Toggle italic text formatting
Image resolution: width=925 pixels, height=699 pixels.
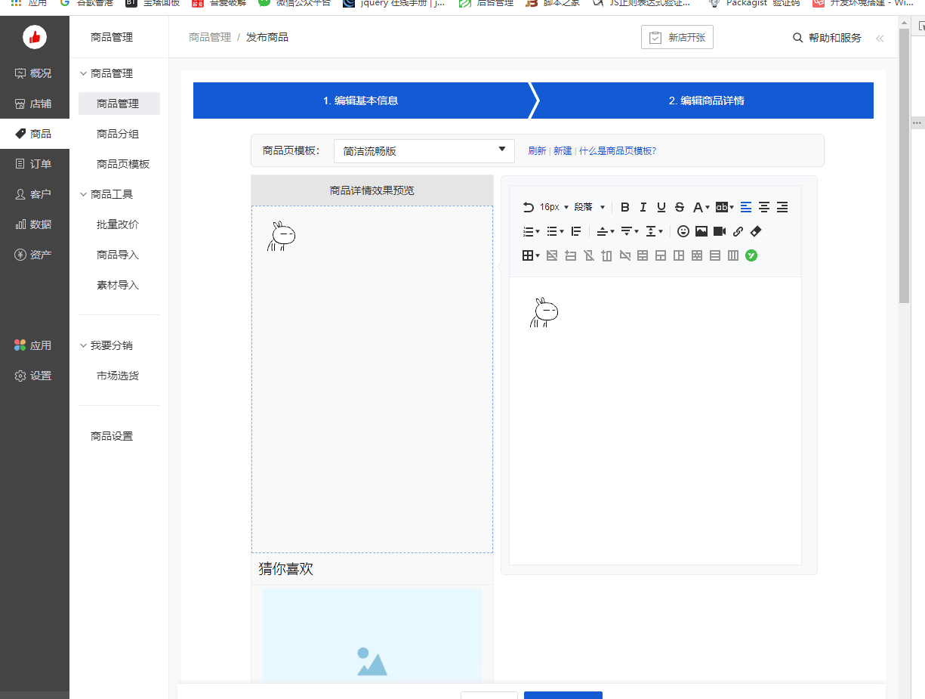[x=643, y=206]
